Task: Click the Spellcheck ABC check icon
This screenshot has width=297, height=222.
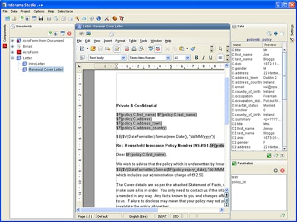Action: coord(151,49)
